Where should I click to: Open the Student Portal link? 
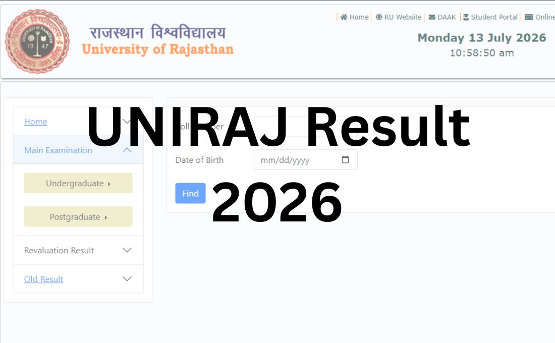pyautogui.click(x=494, y=17)
